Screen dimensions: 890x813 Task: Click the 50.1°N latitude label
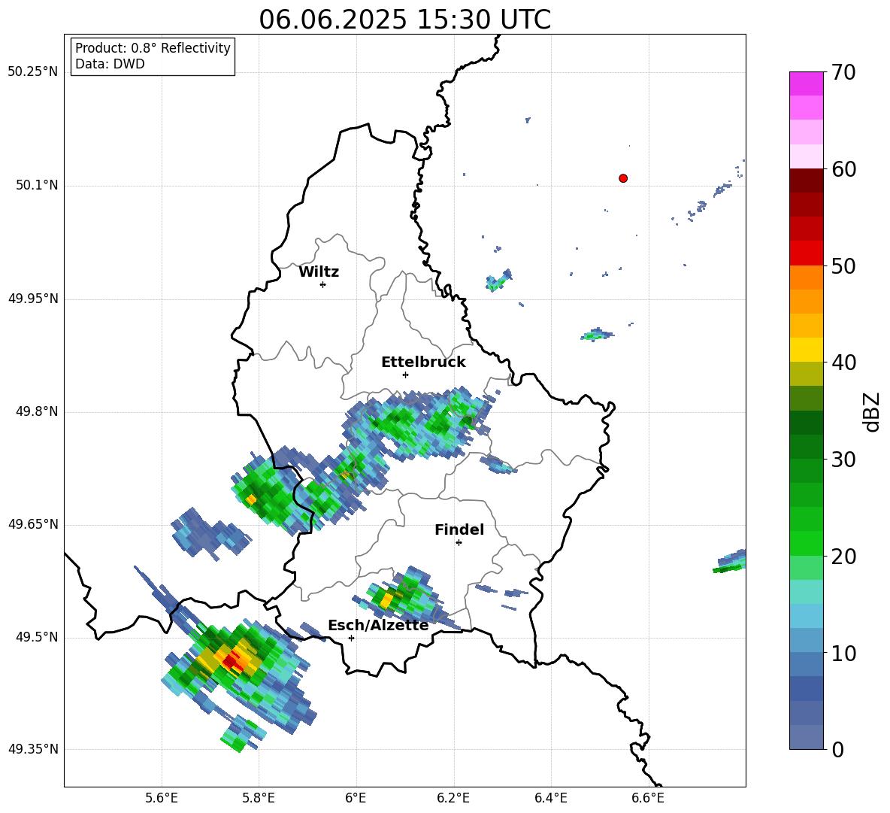[x=37, y=185]
